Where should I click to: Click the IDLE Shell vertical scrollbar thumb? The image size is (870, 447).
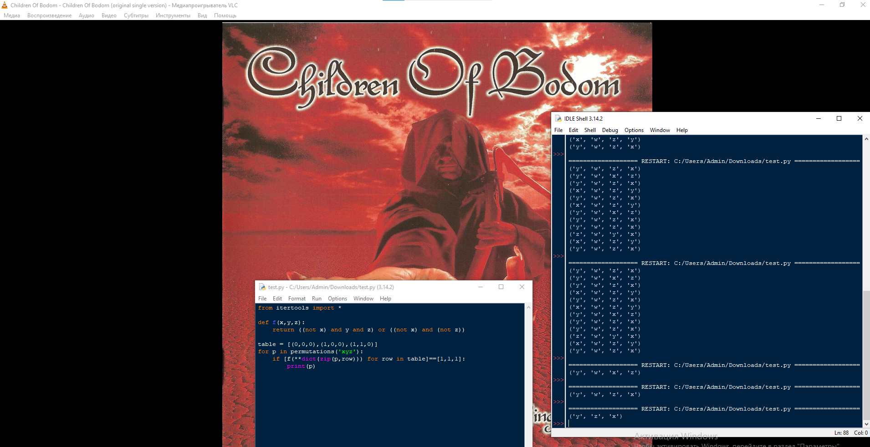(866, 355)
